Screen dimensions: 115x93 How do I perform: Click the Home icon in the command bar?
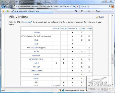pyautogui.click(x=76, y=11)
